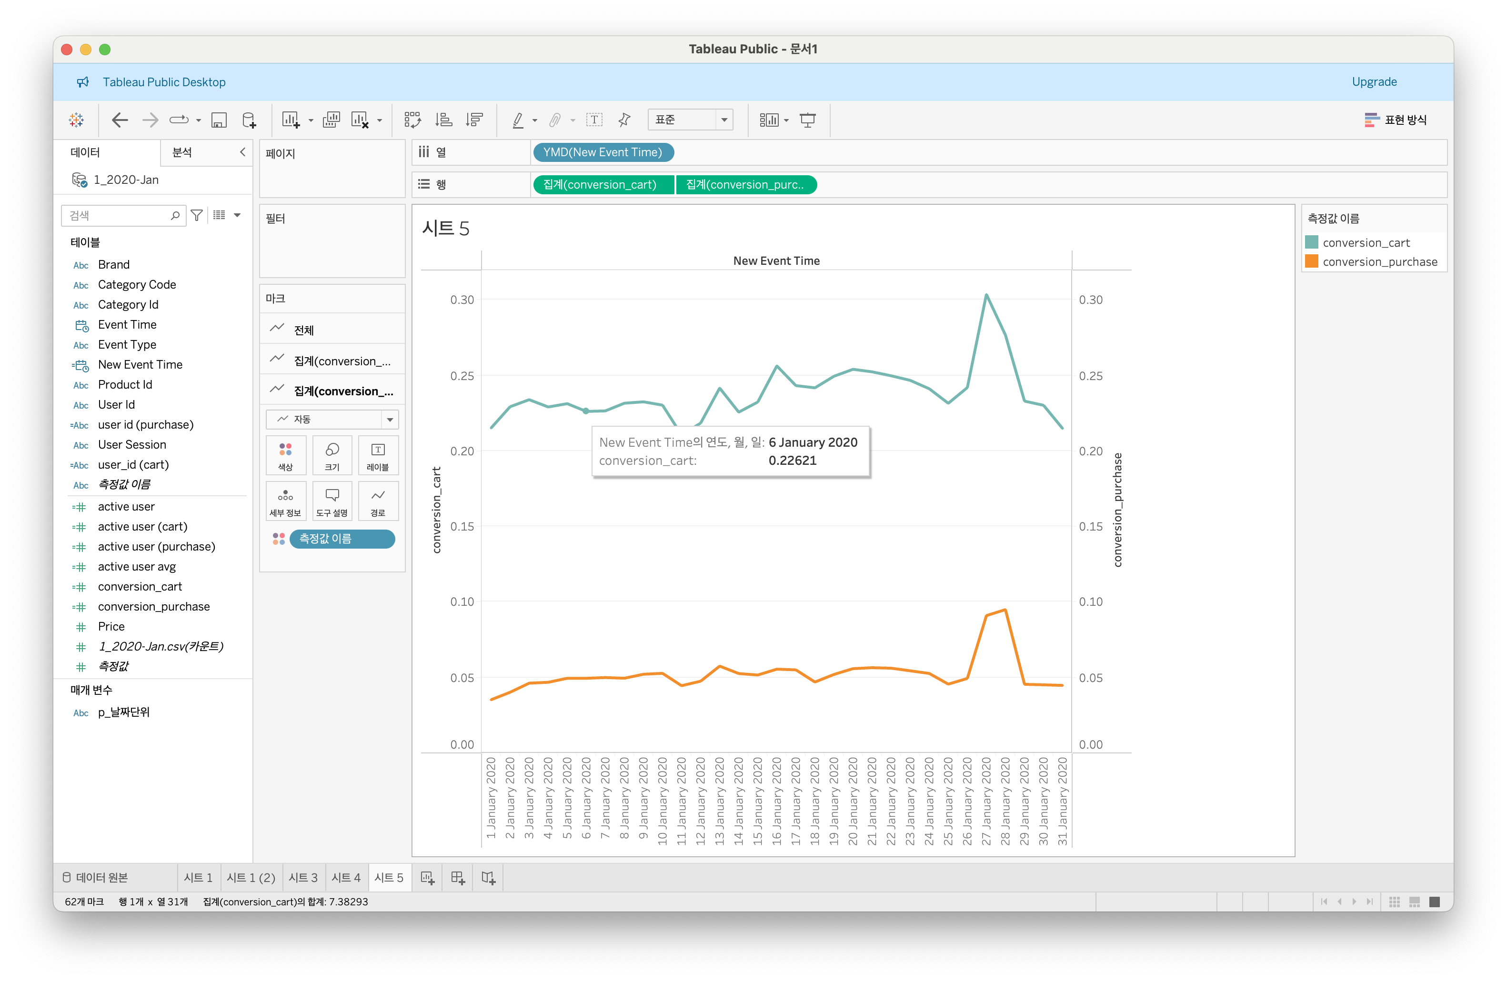This screenshot has height=982, width=1507.
Task: Toggle the Show Me (표현 방식) panel
Action: 1396,120
